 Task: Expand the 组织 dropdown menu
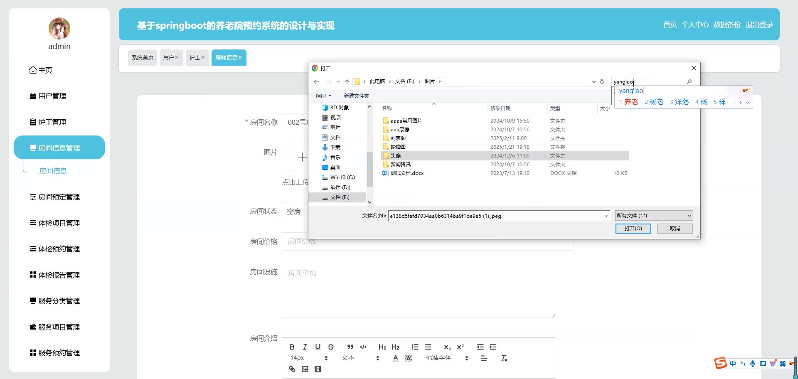[x=323, y=96]
